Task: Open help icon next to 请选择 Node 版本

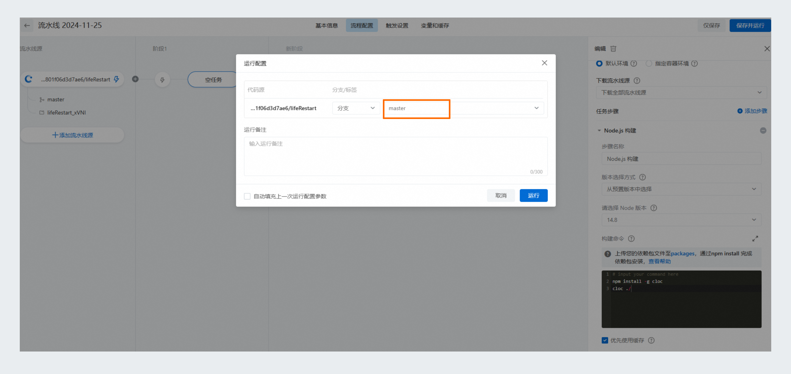Action: (x=654, y=208)
